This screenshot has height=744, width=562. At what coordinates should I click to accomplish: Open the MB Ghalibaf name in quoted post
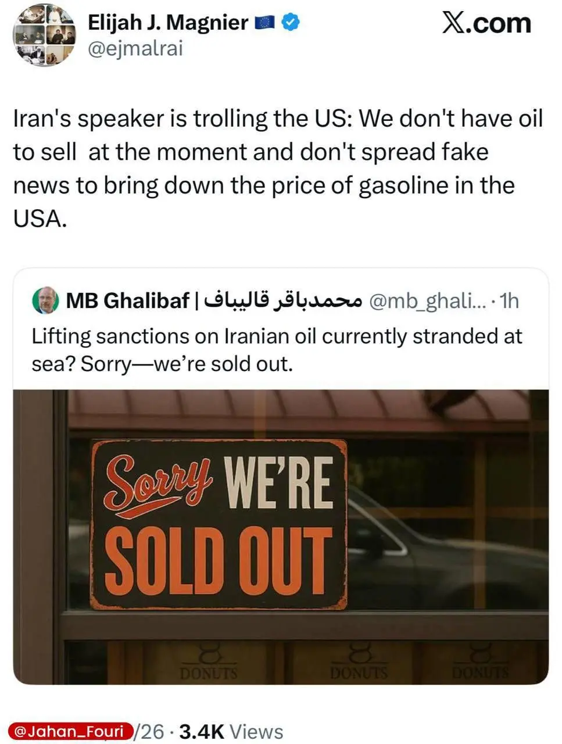click(128, 301)
